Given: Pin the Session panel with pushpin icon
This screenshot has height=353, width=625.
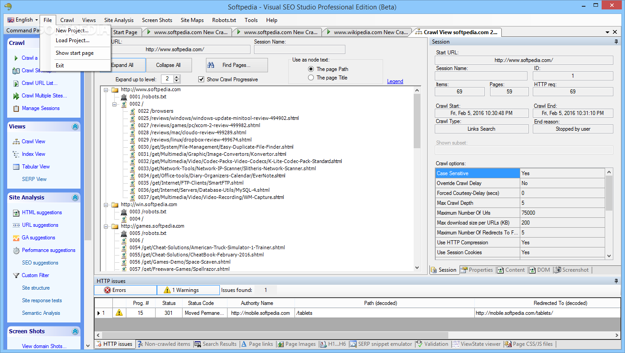Looking at the screenshot, I should click(616, 41).
